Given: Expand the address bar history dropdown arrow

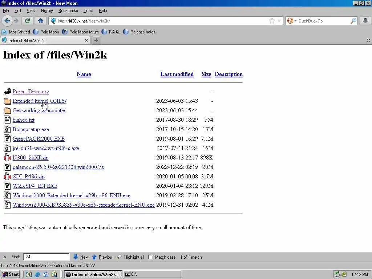Looking at the screenshot, I should tap(279, 21).
